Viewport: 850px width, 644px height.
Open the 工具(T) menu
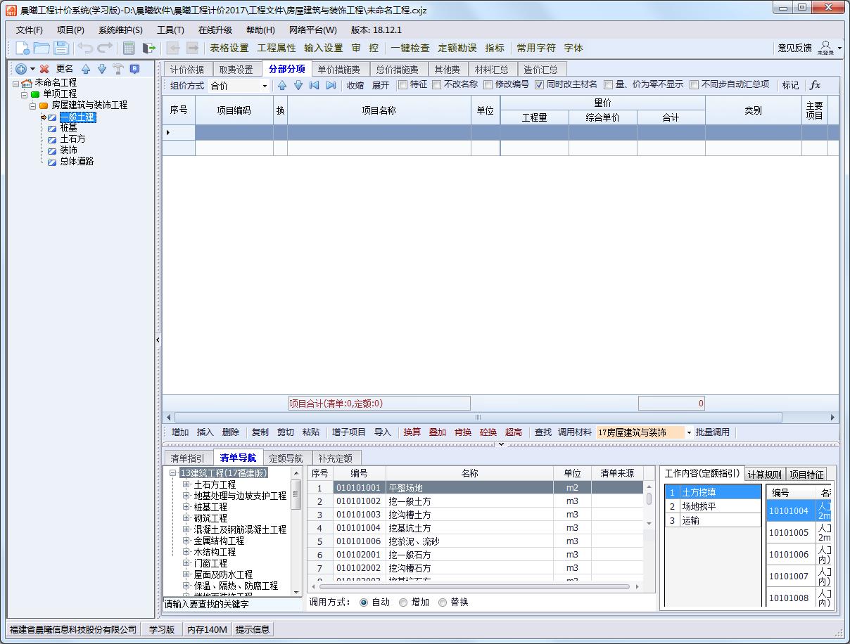[170, 30]
